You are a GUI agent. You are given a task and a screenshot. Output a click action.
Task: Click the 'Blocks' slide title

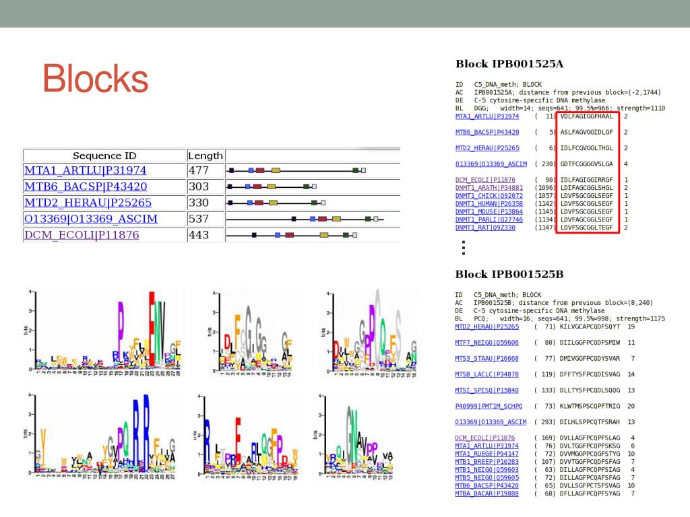pos(96,79)
